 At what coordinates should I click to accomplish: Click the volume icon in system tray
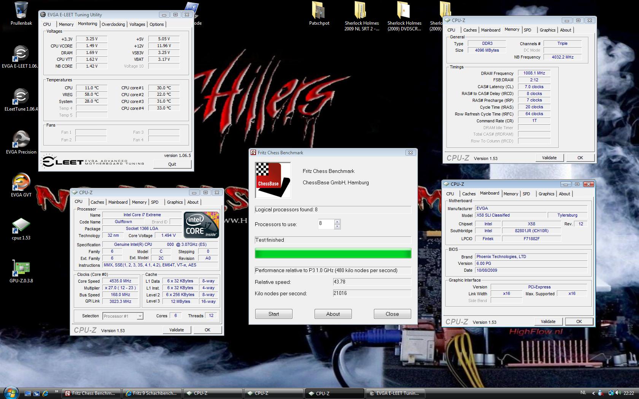618,393
